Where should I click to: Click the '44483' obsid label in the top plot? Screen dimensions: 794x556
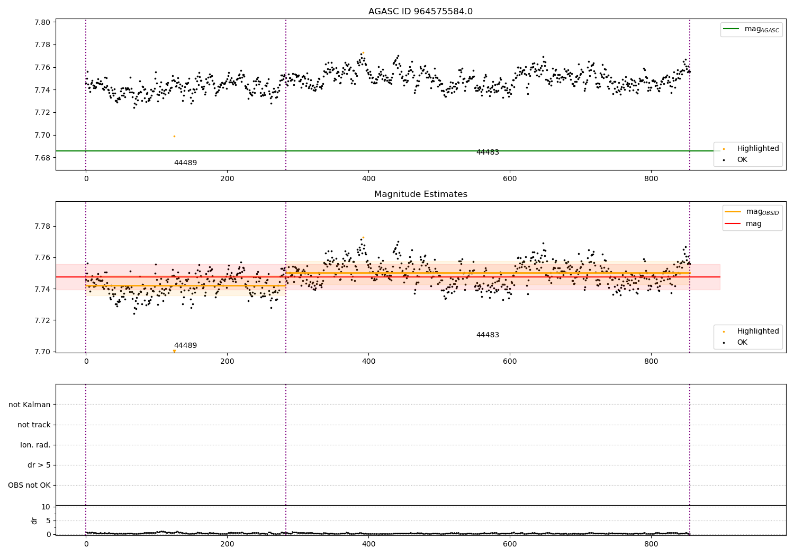pyautogui.click(x=488, y=153)
